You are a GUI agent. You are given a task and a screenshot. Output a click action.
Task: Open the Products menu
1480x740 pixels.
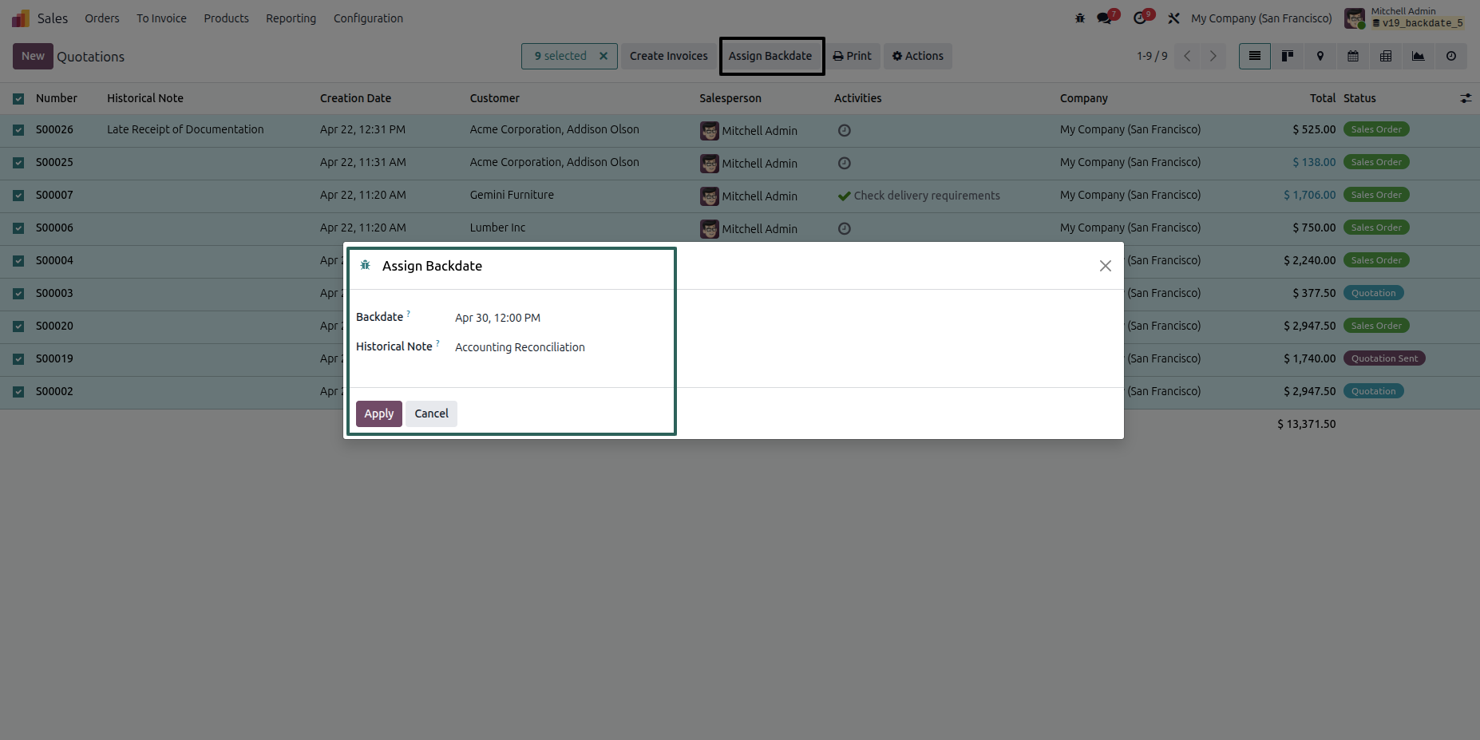226,18
